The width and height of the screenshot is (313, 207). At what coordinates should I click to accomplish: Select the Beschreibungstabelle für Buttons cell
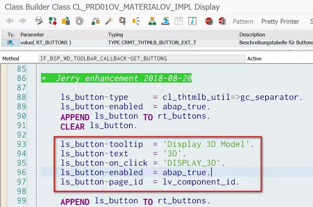tap(276, 42)
